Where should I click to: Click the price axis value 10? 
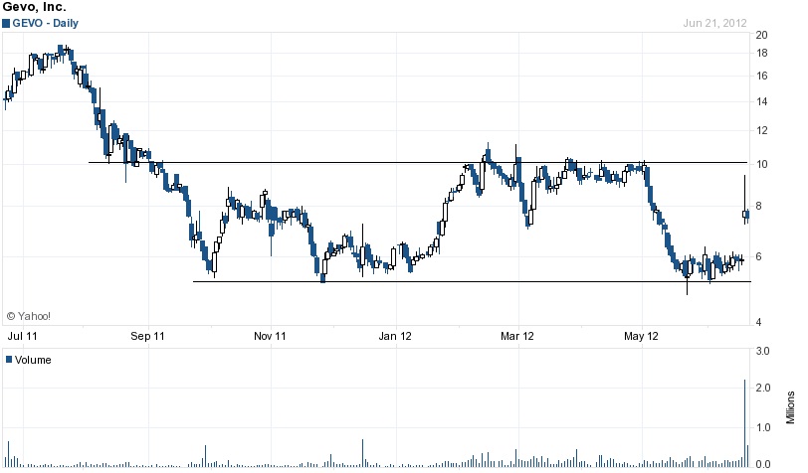click(761, 164)
